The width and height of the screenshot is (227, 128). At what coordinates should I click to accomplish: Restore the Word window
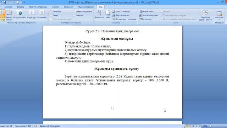click(x=222, y=2)
